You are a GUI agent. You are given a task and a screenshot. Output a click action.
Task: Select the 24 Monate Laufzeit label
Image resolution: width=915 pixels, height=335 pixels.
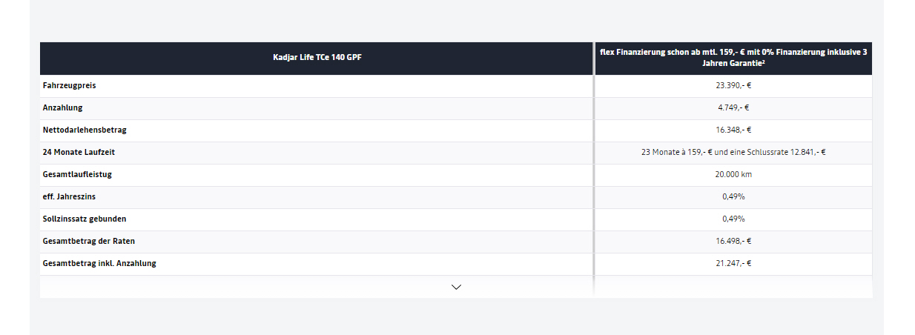(x=79, y=153)
